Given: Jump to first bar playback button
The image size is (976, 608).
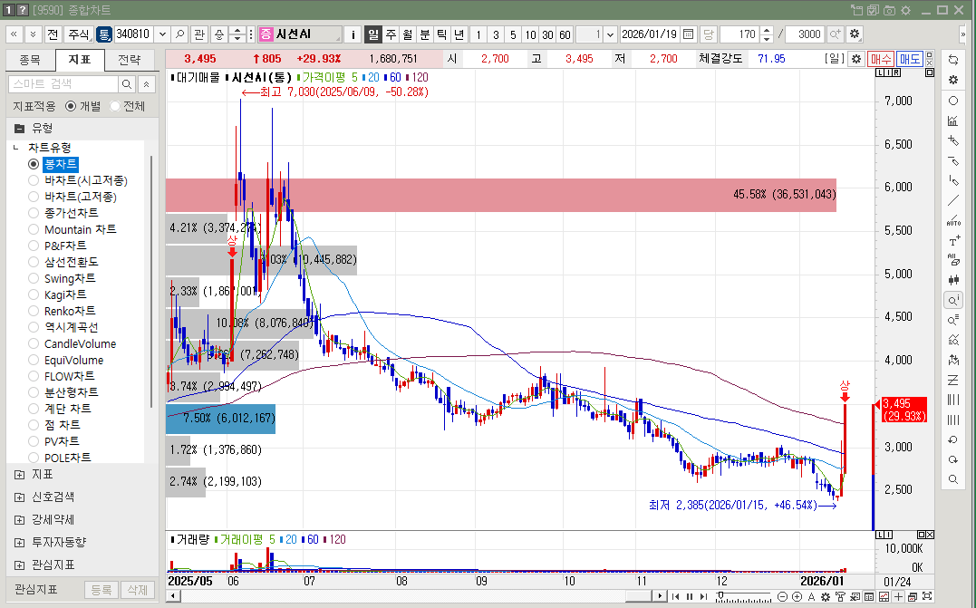Looking at the screenshot, I should pos(676,597).
